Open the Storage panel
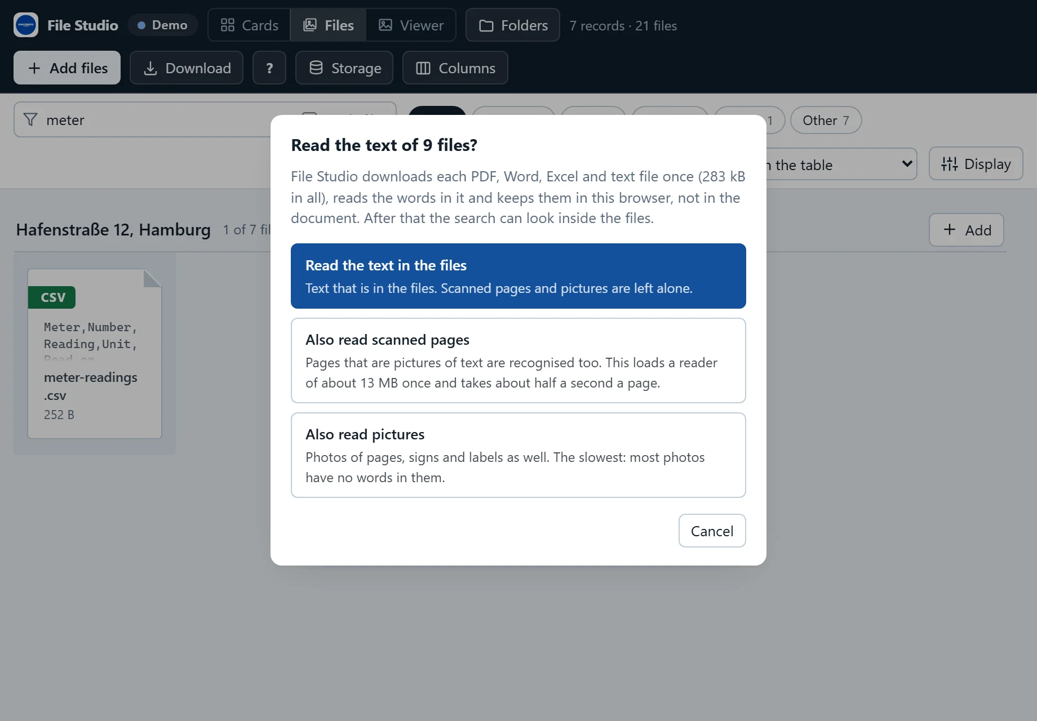The width and height of the screenshot is (1037, 721). 344,68
